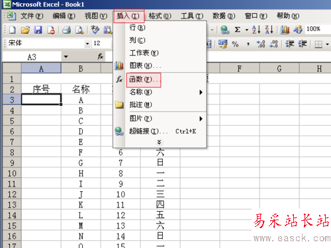Click the Excel workbook icon beside File menu
The width and height of the screenshot is (331, 248).
[11, 16]
